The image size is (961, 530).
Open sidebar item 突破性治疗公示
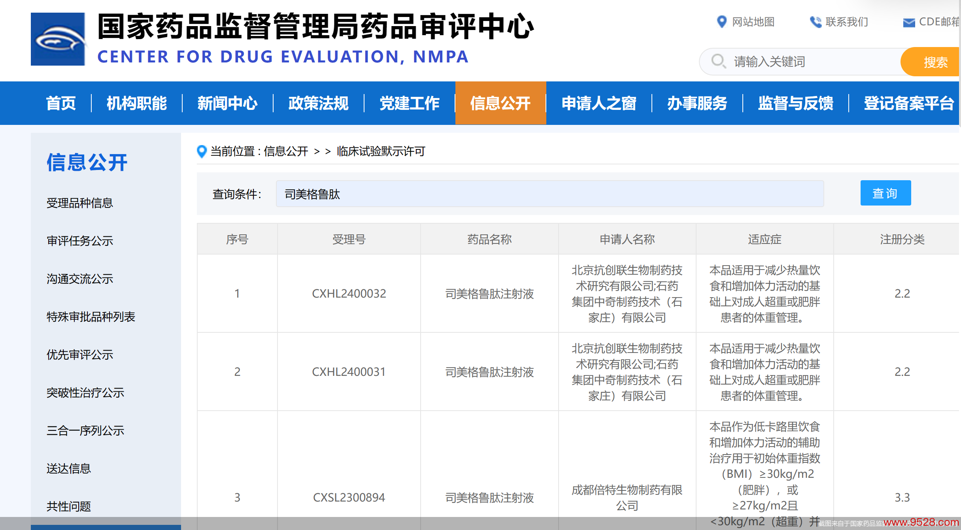coord(85,393)
